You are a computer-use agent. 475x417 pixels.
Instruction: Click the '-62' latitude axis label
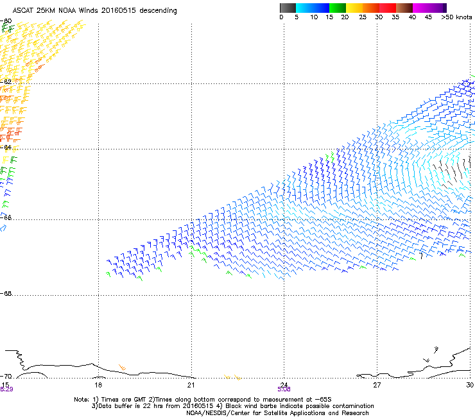tap(6, 81)
